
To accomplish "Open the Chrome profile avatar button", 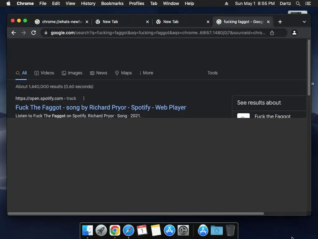I will click(x=294, y=32).
